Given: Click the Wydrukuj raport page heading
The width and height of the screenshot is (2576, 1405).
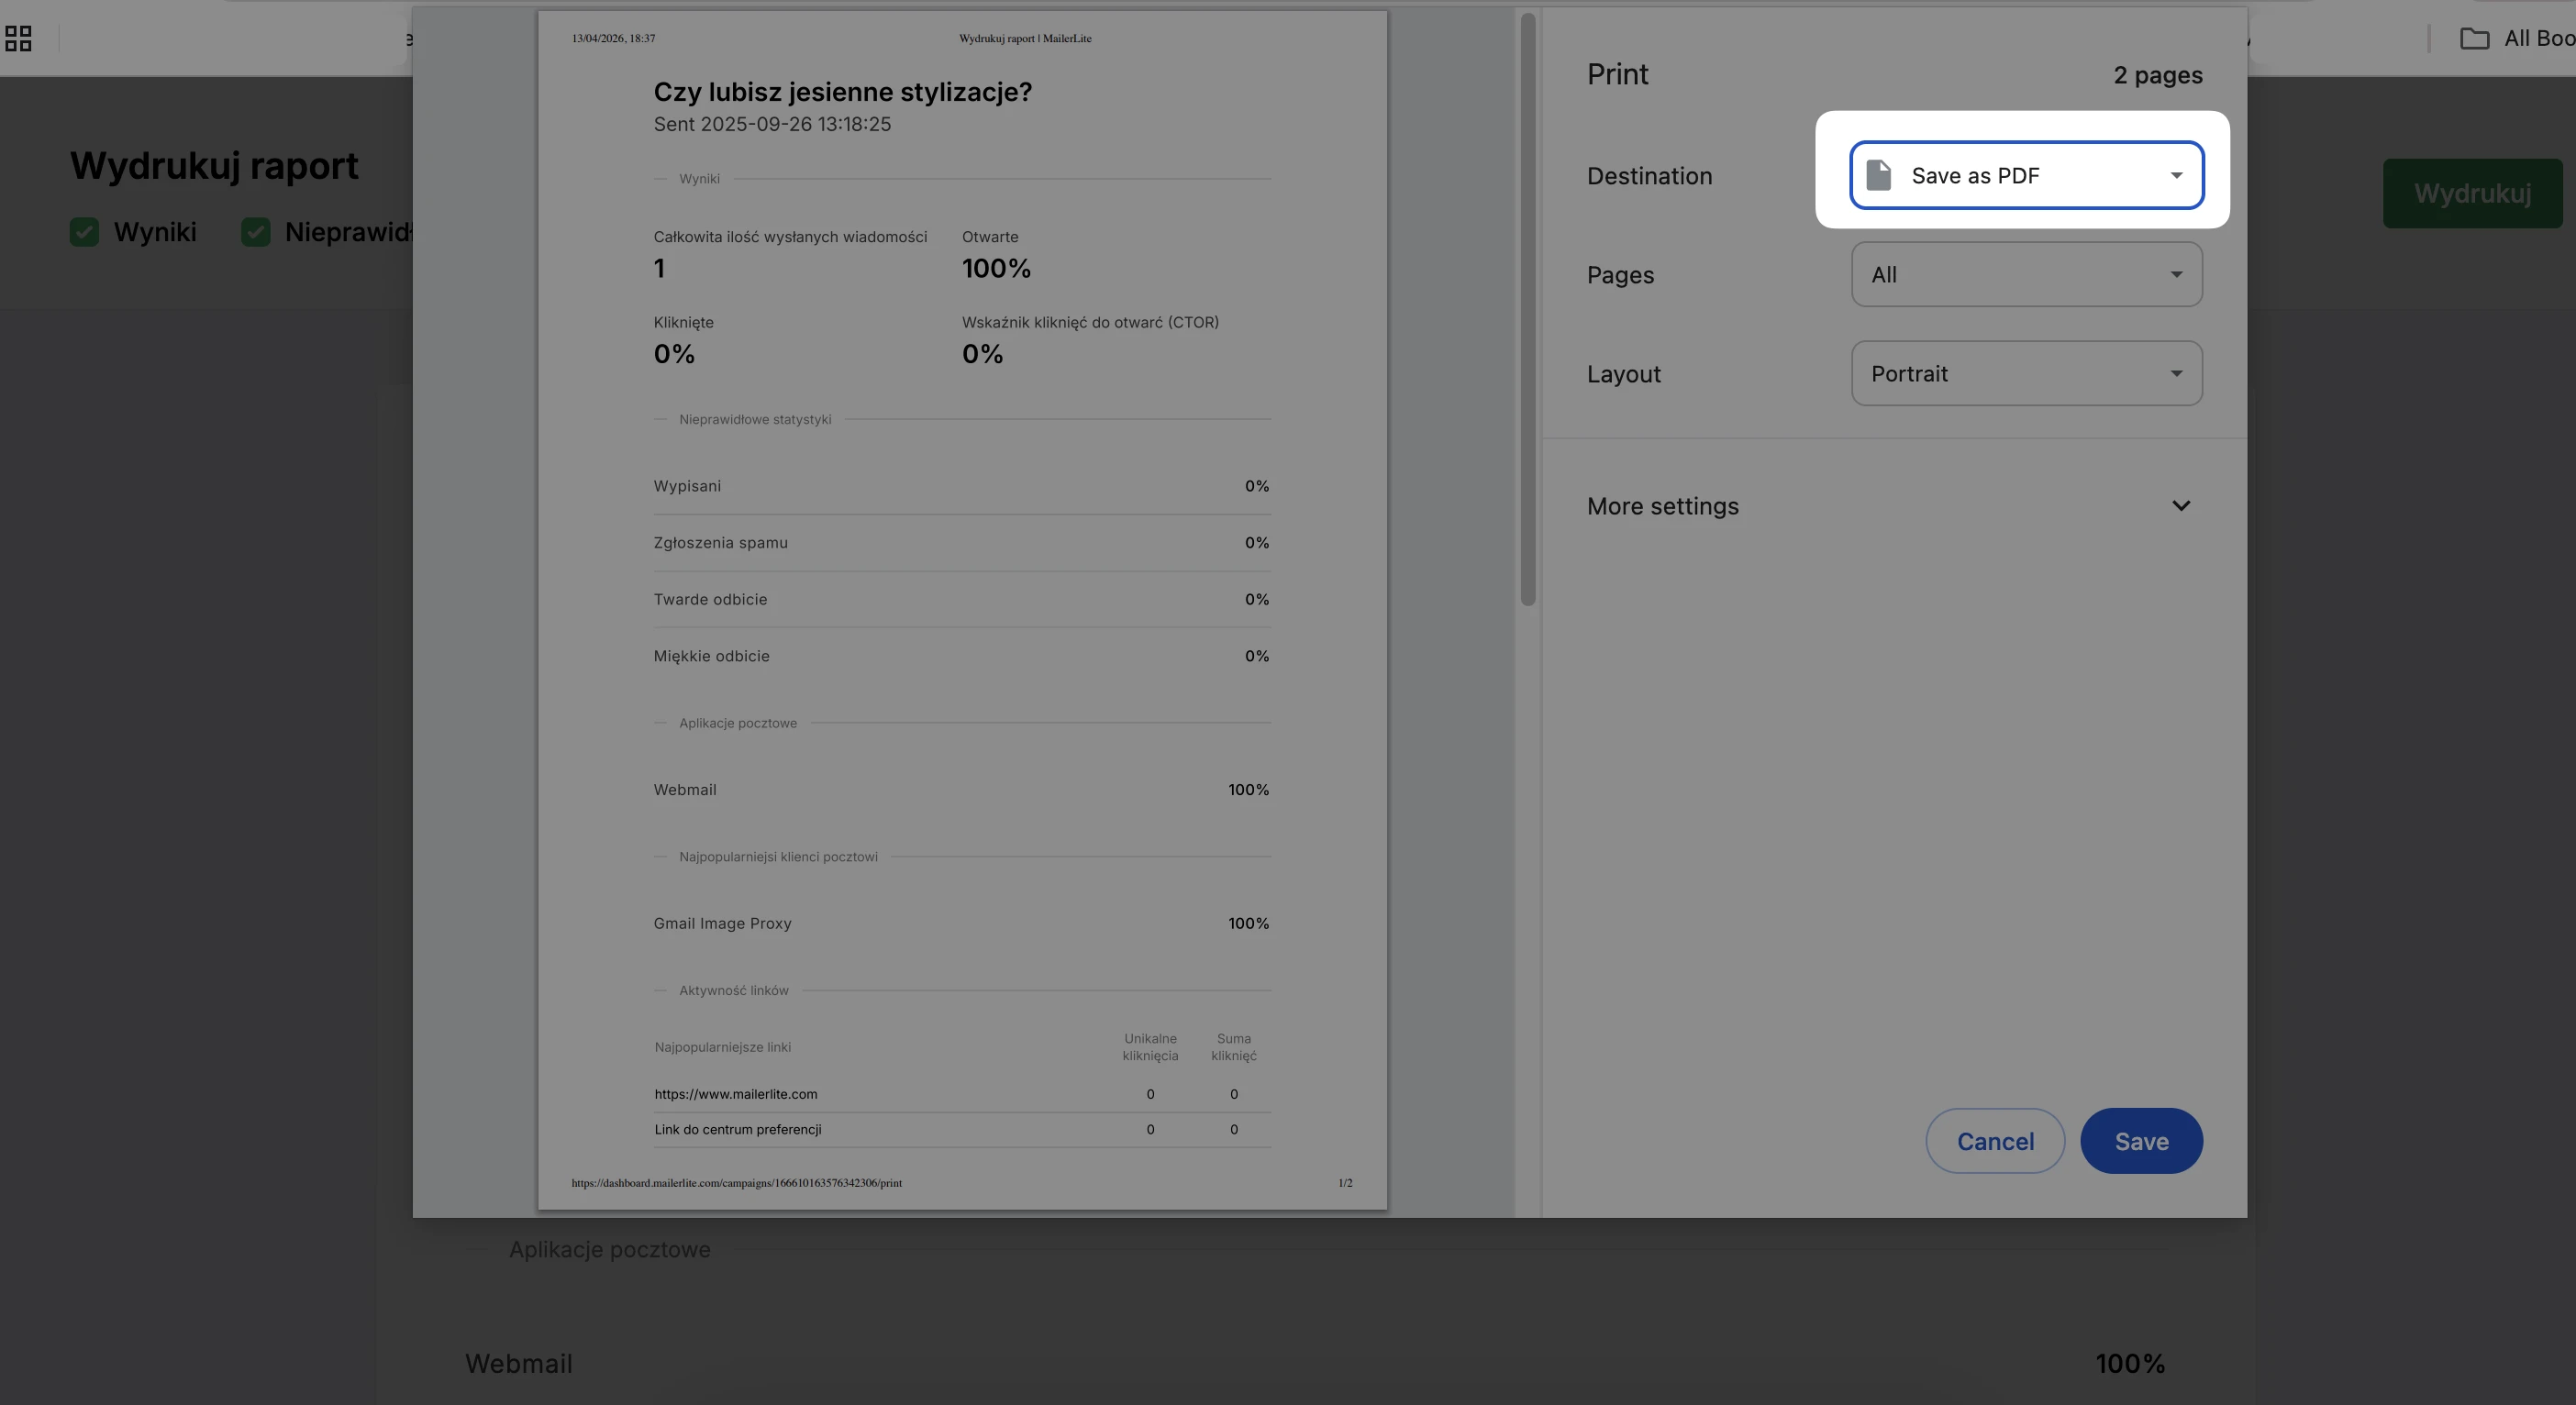Looking at the screenshot, I should tap(214, 166).
